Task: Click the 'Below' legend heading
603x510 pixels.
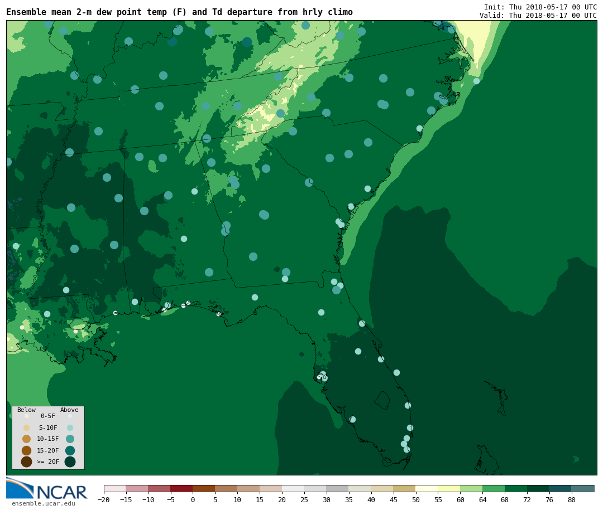Action: coord(27,410)
